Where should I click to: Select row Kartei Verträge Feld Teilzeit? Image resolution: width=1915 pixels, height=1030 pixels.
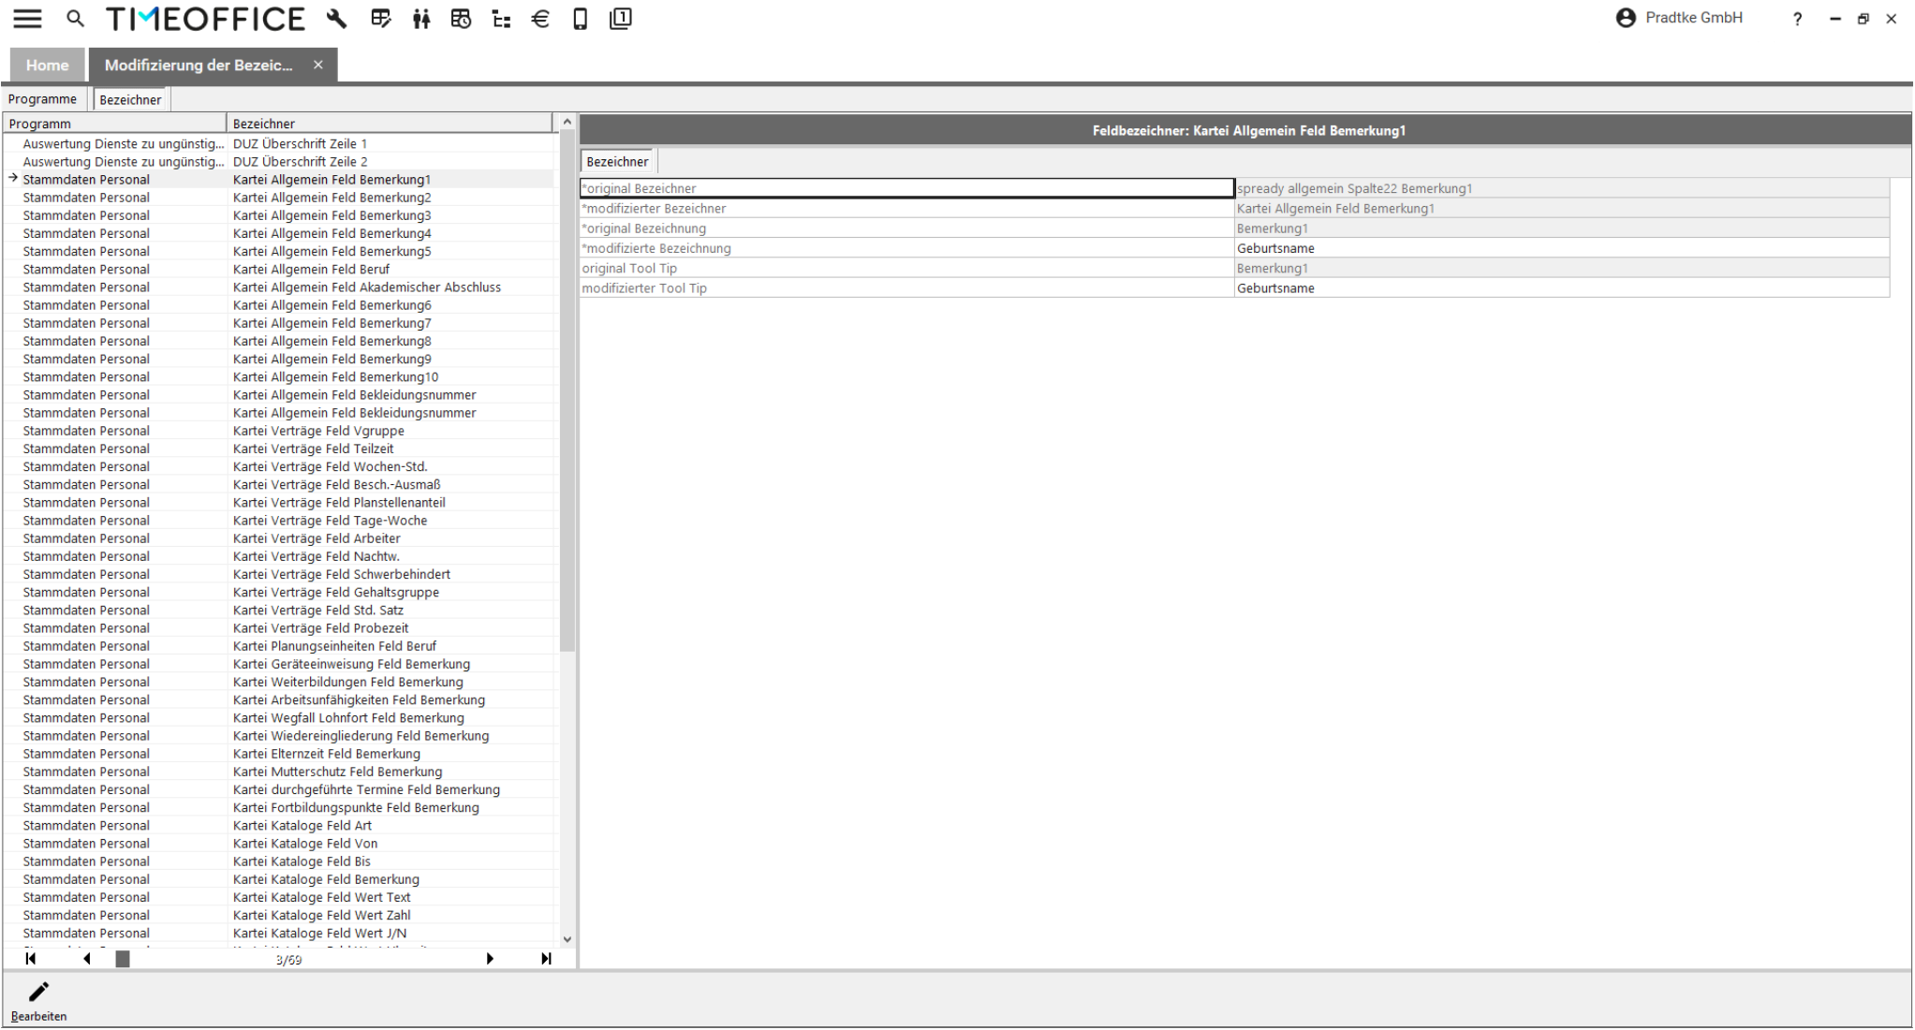click(314, 449)
